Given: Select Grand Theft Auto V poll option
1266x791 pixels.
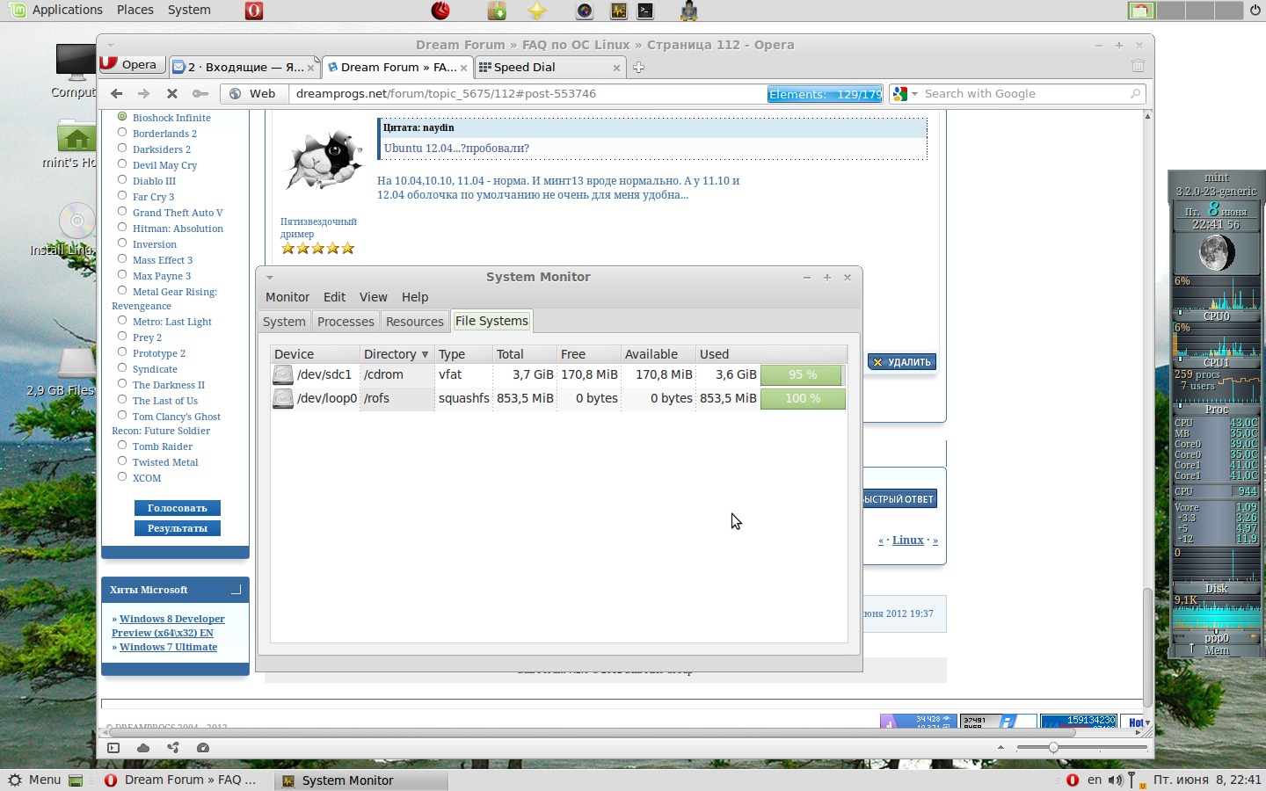Looking at the screenshot, I should [x=122, y=212].
